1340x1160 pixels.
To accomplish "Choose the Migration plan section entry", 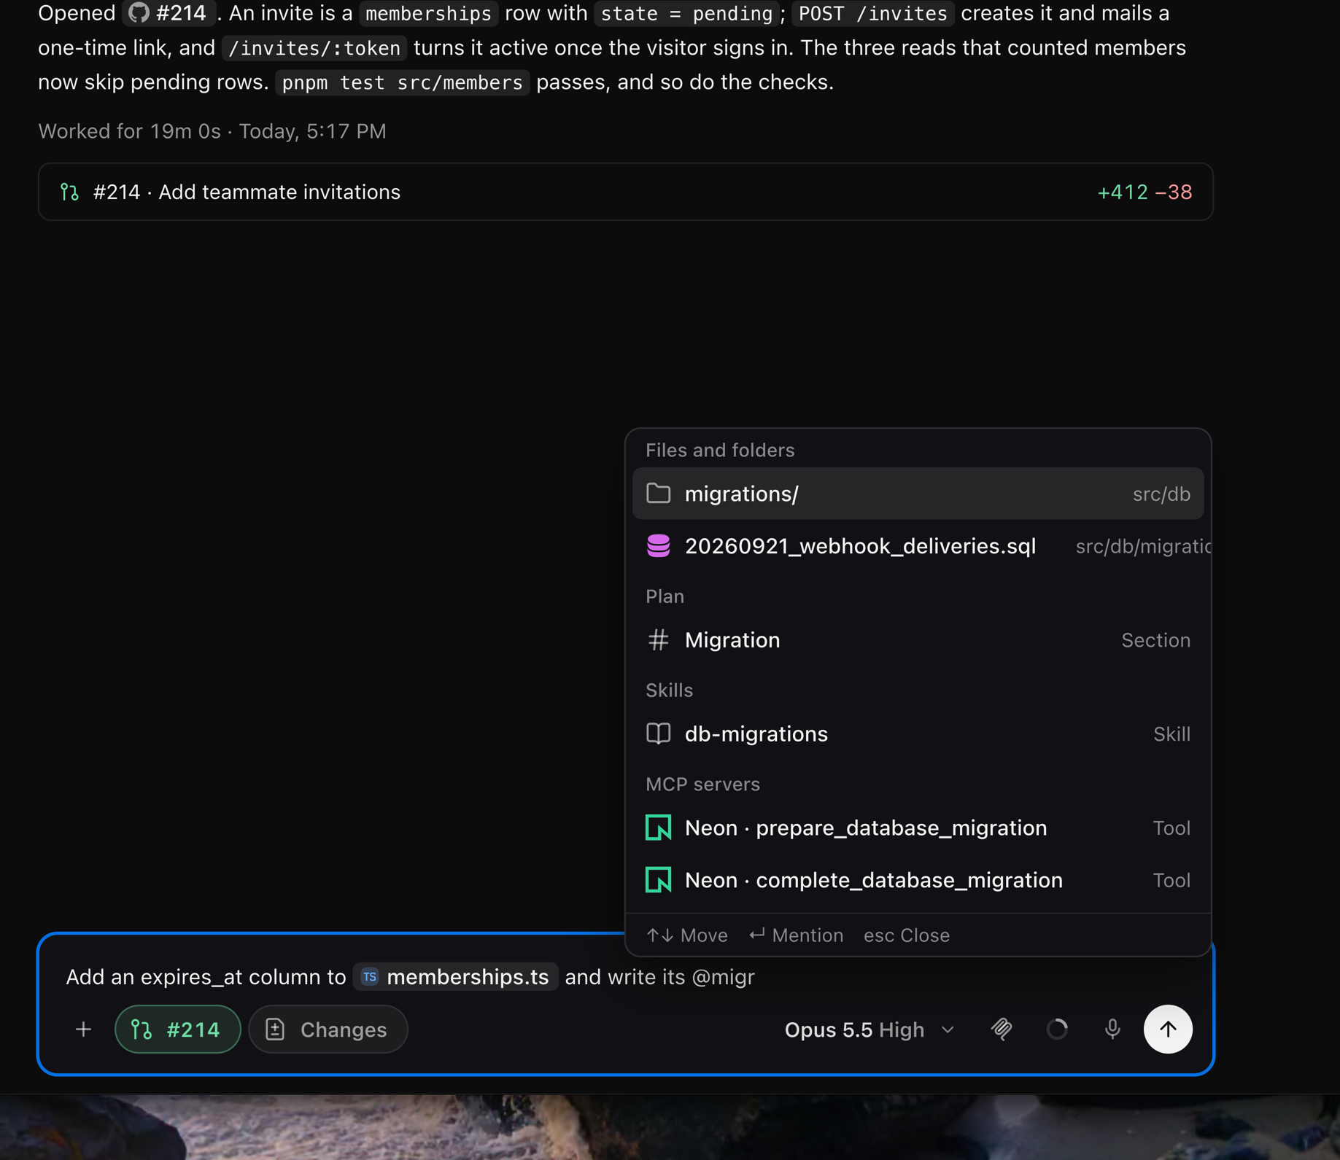I will tap(918, 640).
